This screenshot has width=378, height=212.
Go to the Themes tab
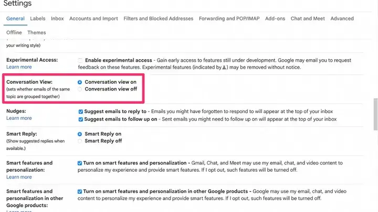[37, 32]
